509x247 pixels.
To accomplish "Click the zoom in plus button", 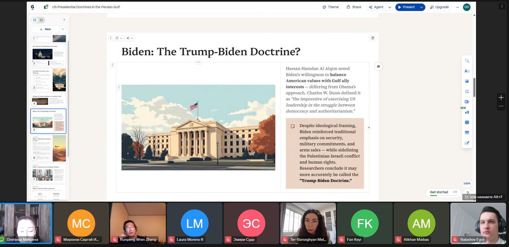I will pyautogui.click(x=501, y=97).
